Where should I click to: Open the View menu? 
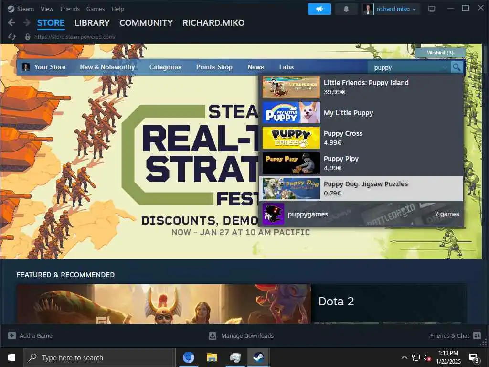(47, 9)
